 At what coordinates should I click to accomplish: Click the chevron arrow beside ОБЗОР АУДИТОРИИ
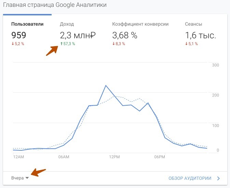[x=218, y=178]
